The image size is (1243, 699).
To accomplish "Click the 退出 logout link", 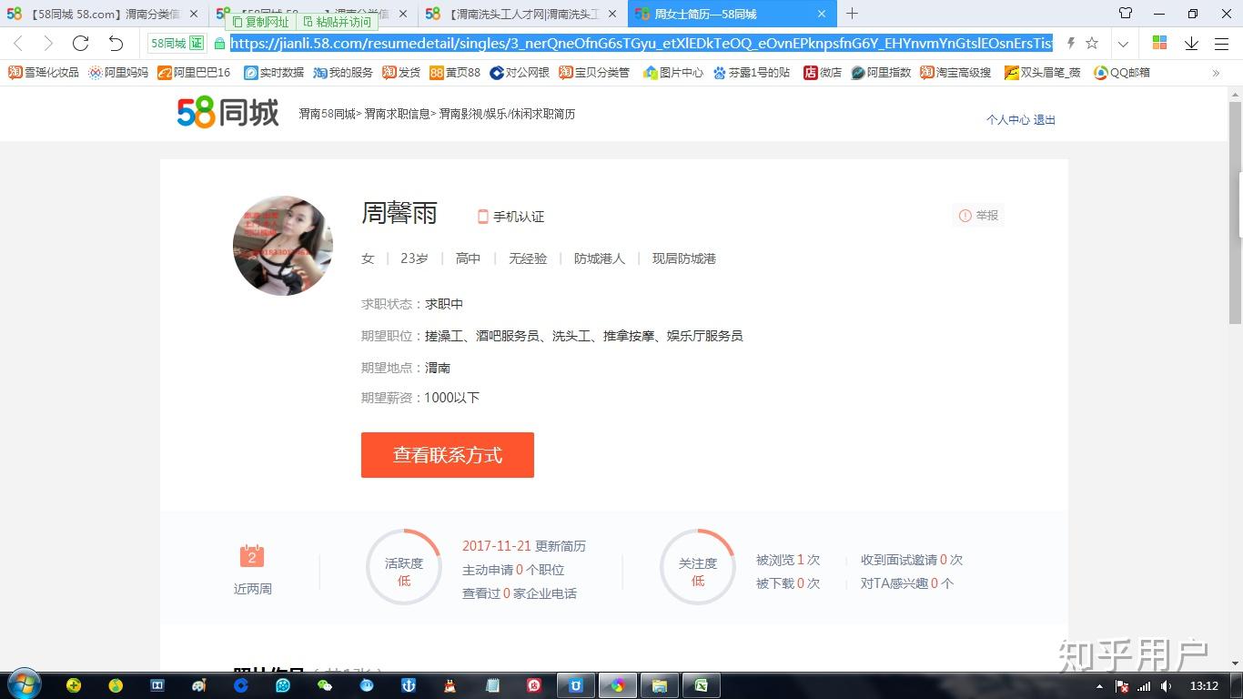I will pyautogui.click(x=1045, y=119).
